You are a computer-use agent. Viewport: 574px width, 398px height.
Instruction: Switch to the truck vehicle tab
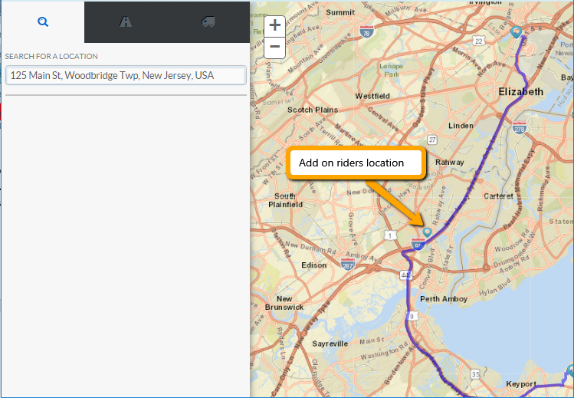[208, 22]
